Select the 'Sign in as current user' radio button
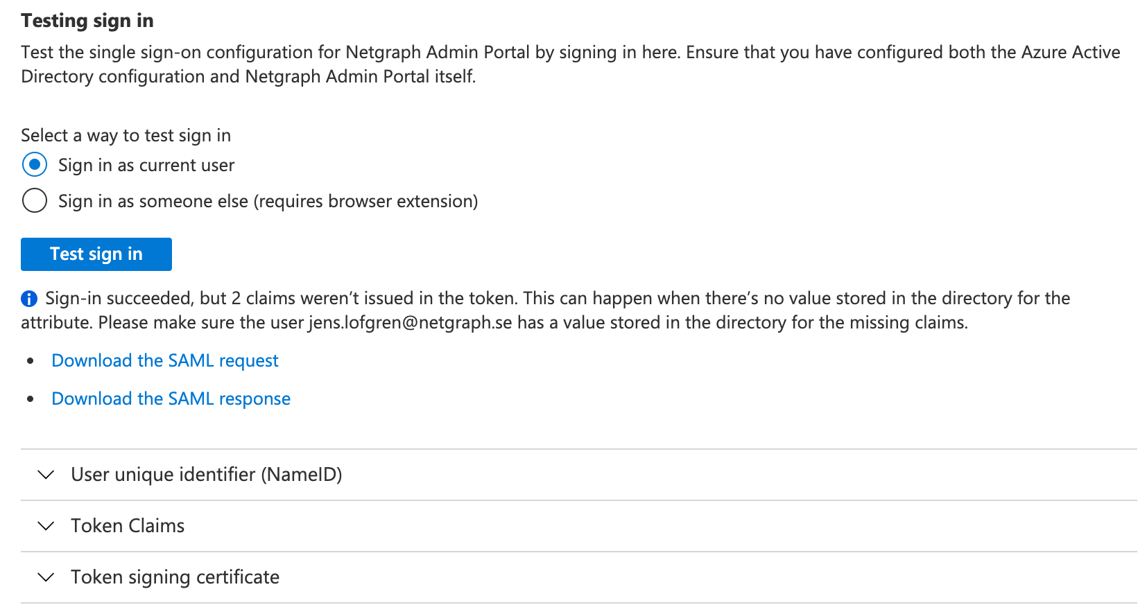Screen dimensions: 1147x614 (x=34, y=165)
